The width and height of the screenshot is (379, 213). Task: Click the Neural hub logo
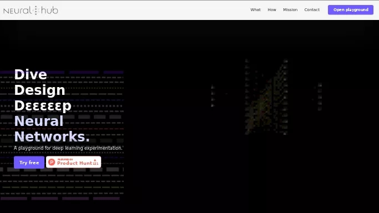(31, 10)
